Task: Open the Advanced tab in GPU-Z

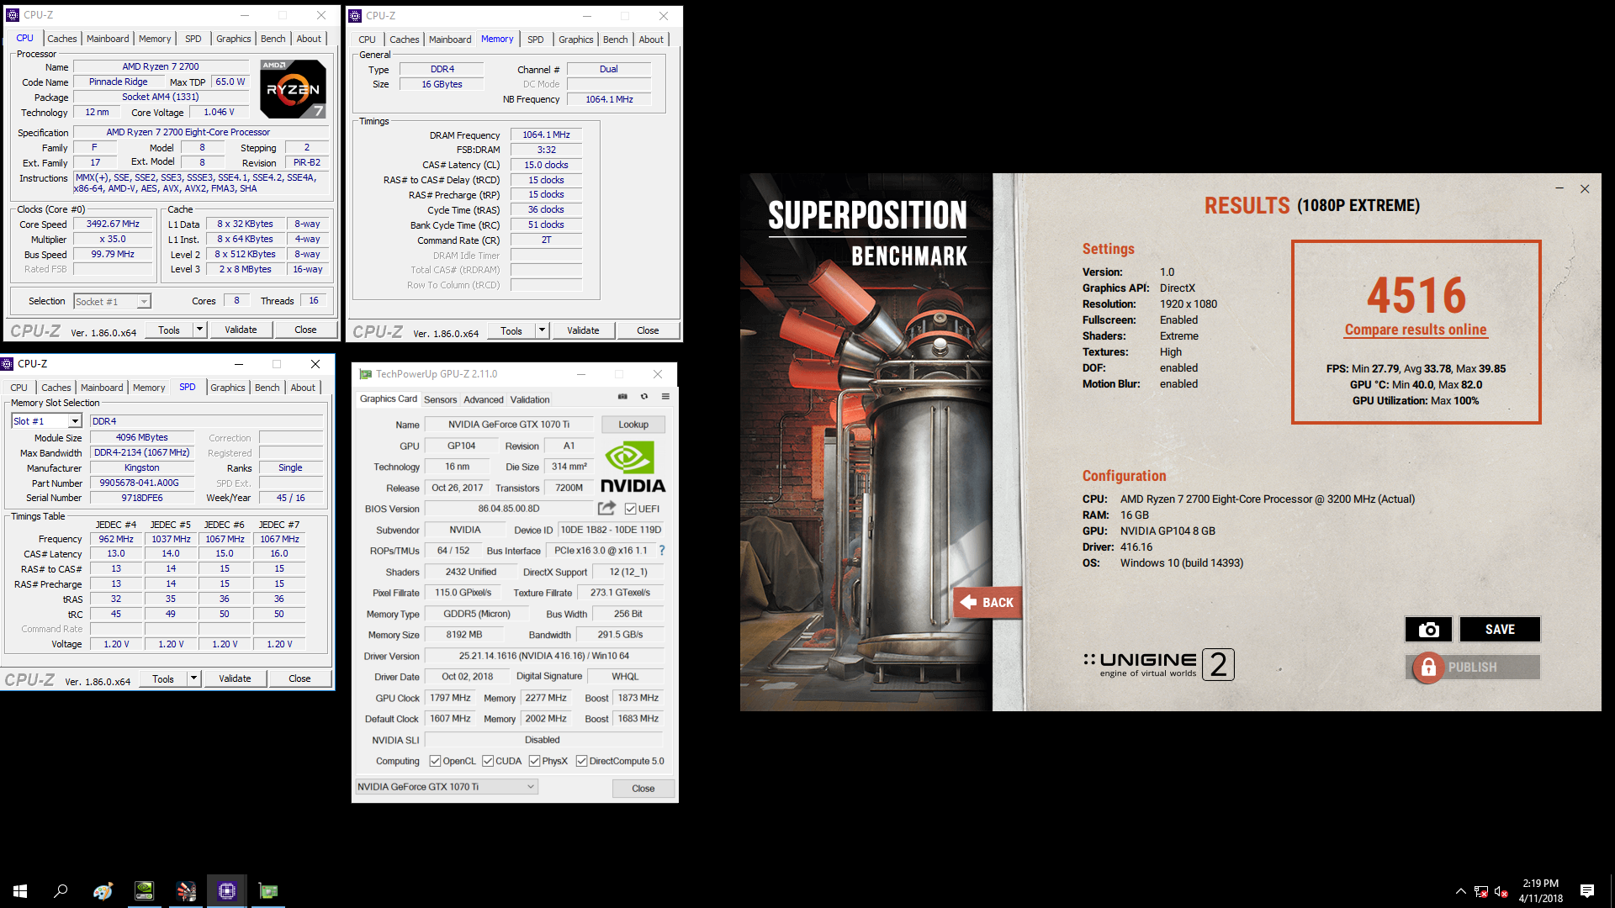Action: [484, 399]
